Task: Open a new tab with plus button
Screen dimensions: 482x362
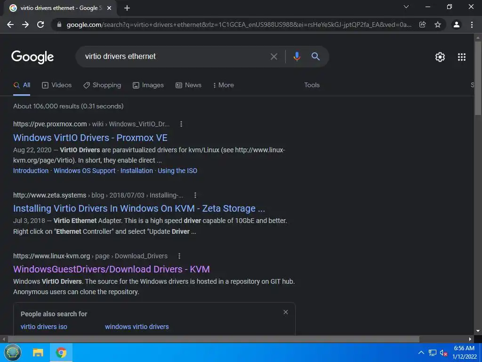Action: pos(127,8)
